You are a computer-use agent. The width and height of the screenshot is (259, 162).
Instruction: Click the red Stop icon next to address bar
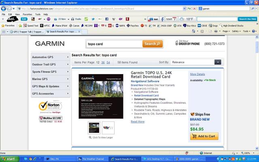tap(195, 9)
